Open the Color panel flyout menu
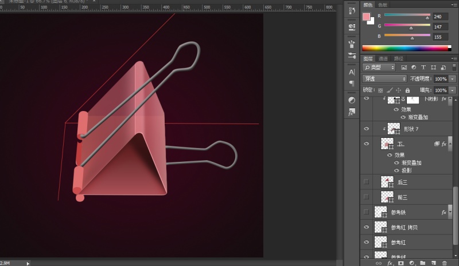The width and height of the screenshot is (459, 266). click(454, 5)
